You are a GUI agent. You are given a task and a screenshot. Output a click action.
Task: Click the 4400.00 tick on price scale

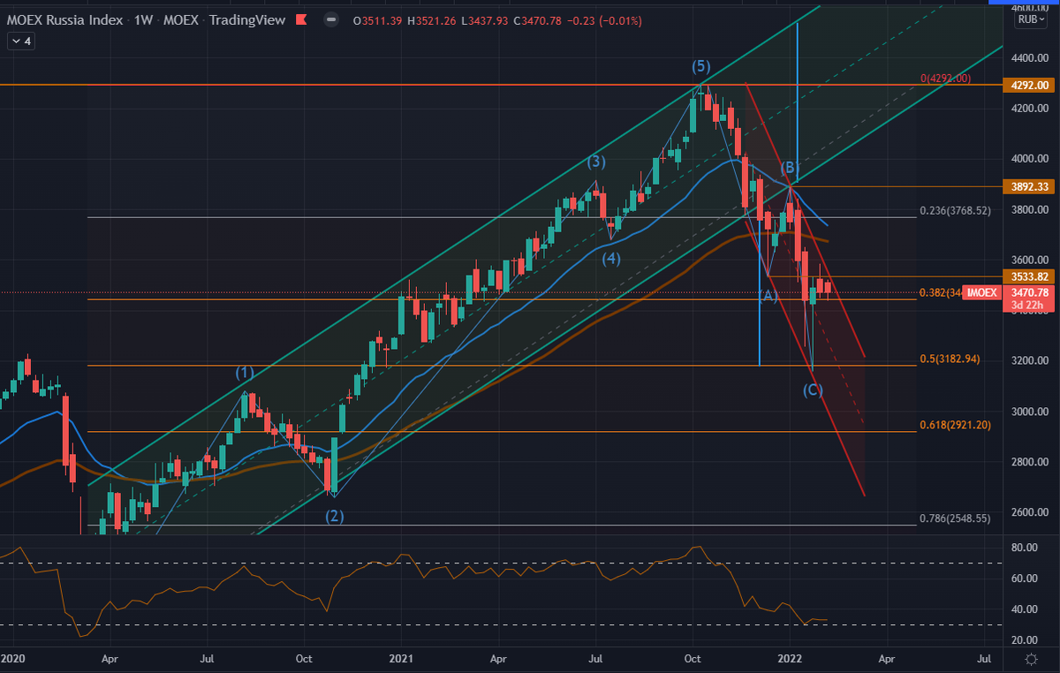1030,58
